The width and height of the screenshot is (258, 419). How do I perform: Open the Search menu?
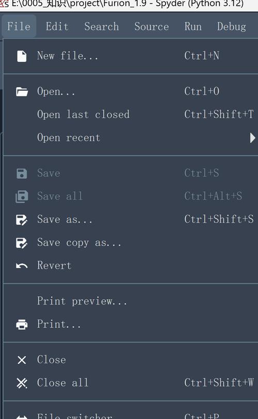point(102,26)
